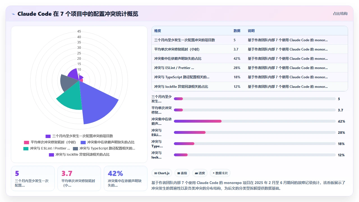This screenshot has width=359, height=202.
Task: Click the large blue polar chart segment
Action: (x=97, y=104)
